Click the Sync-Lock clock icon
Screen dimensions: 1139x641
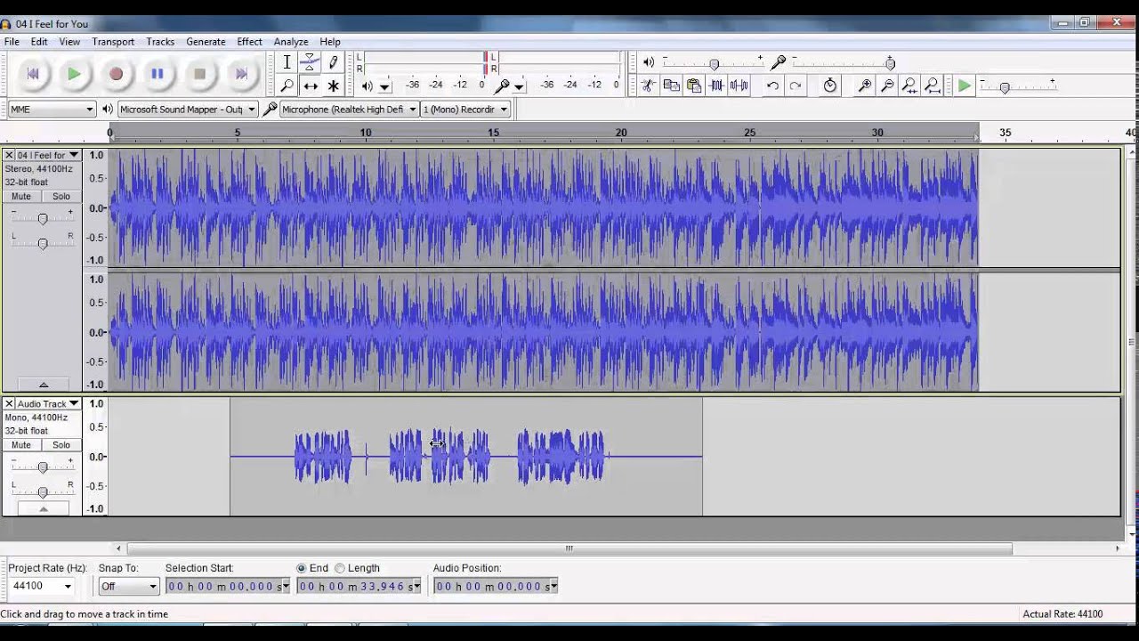pos(829,85)
